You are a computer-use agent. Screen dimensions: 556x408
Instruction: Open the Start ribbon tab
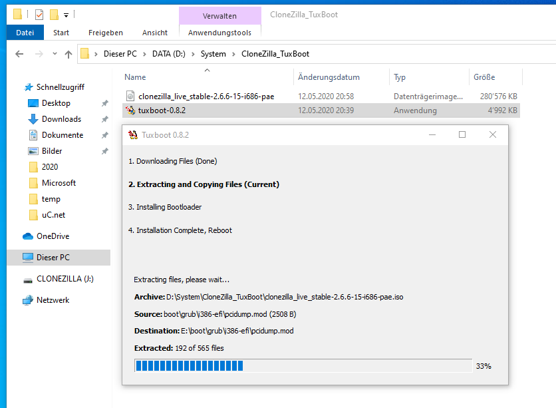[61, 33]
